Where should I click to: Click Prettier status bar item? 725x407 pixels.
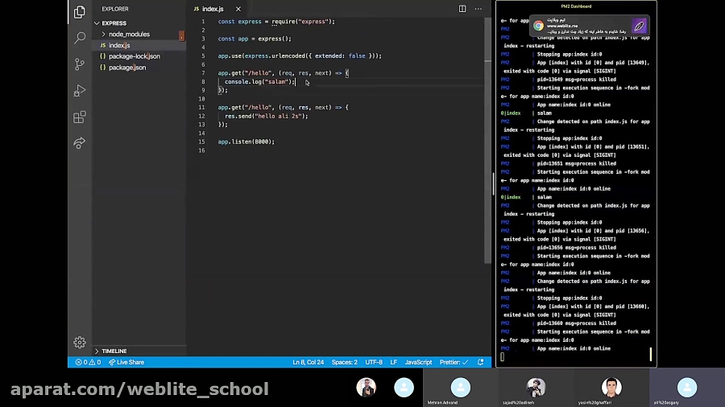click(x=454, y=362)
